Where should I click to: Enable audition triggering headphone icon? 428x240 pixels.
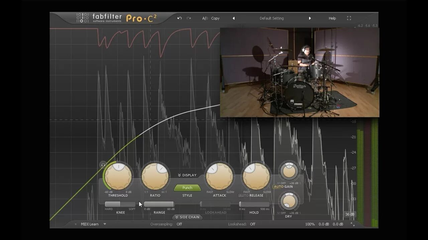point(103,165)
